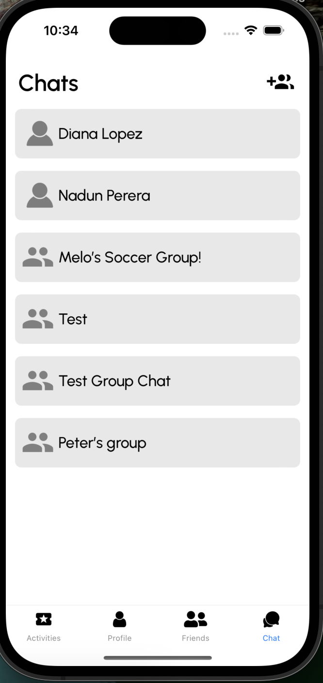The width and height of the screenshot is (323, 683).
Task: Click Diana Lopez's person avatar icon
Action: (39, 133)
